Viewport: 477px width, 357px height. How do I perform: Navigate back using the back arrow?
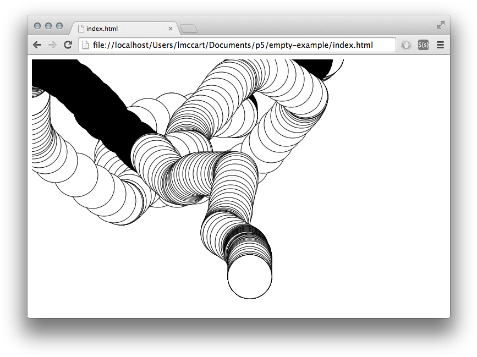coord(36,45)
